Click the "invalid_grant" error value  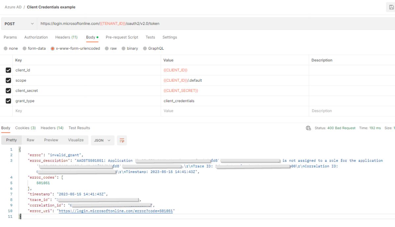[x=66, y=155]
